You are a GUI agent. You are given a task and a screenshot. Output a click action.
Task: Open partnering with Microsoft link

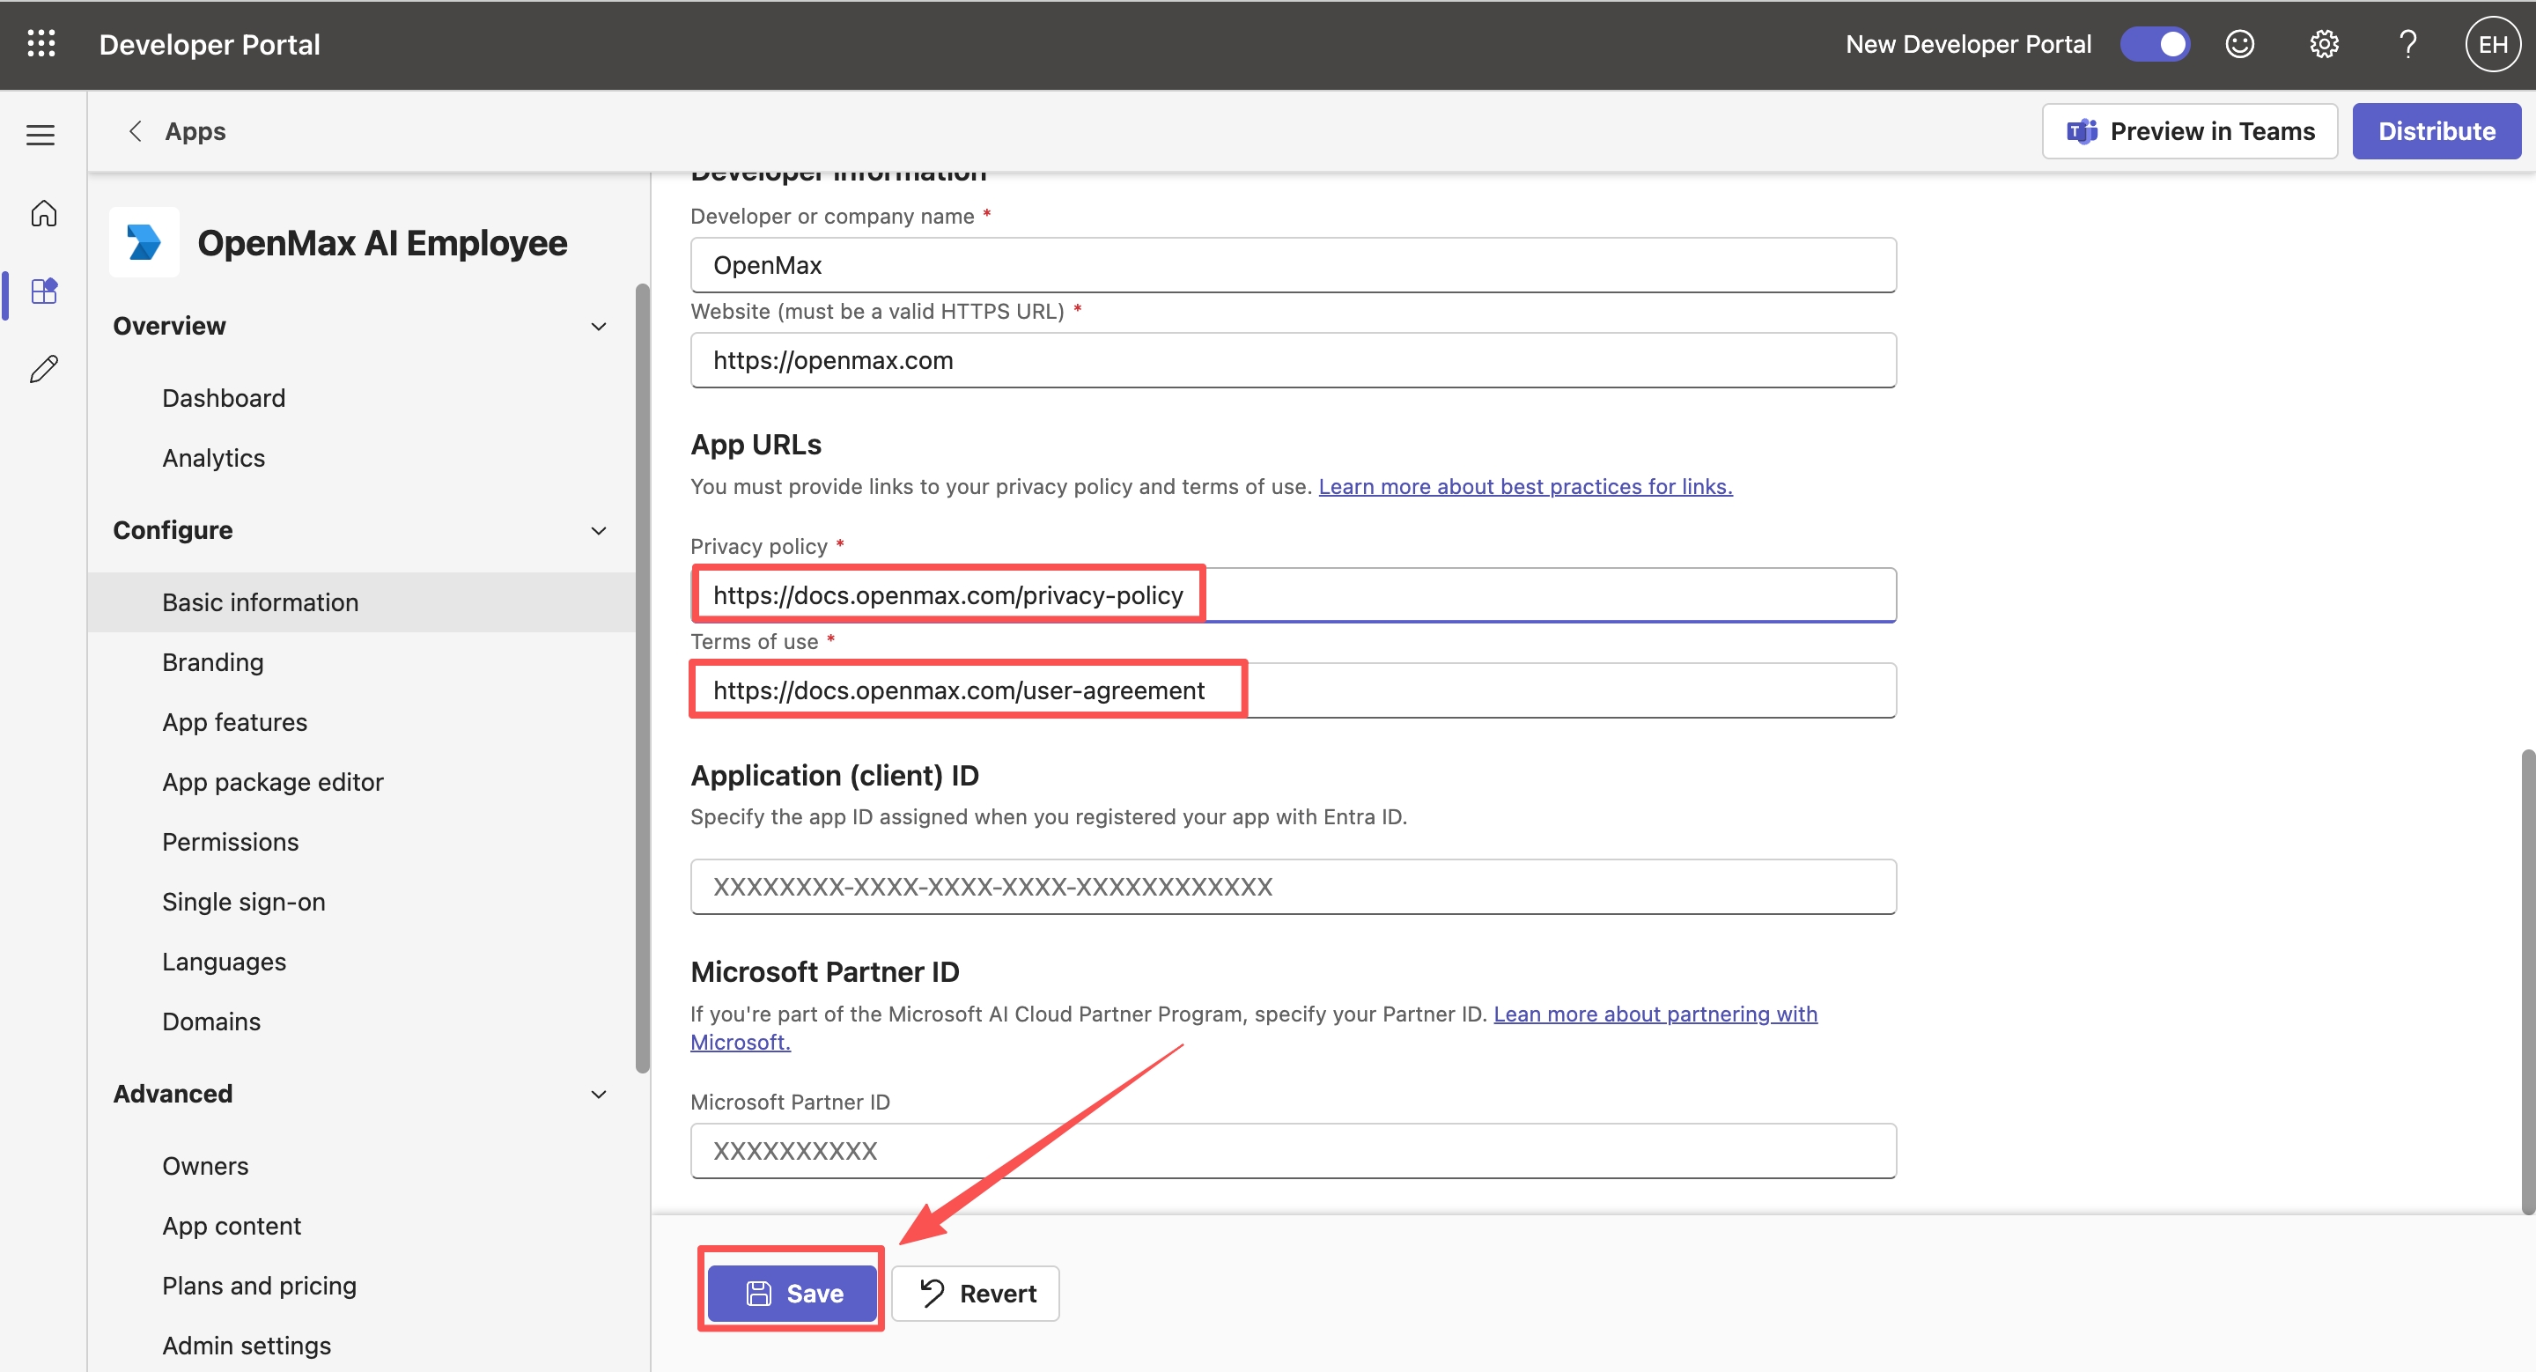(x=1655, y=1014)
